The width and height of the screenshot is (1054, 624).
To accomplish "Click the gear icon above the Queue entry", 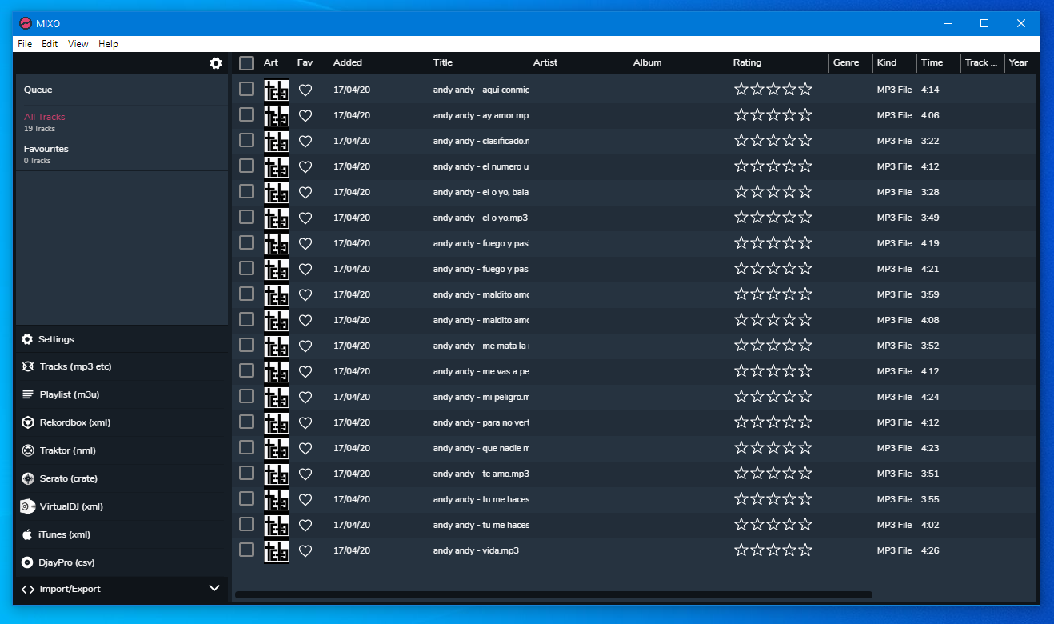I will click(x=216, y=63).
